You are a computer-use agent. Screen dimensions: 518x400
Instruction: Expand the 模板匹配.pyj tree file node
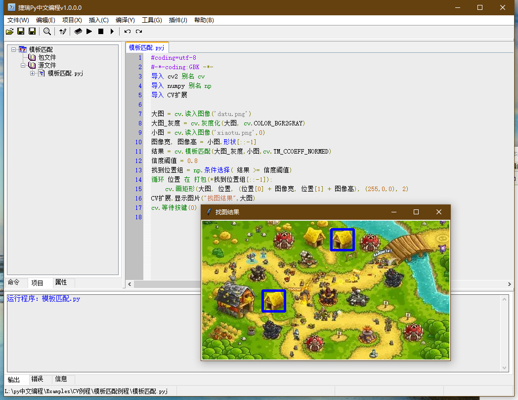tap(33, 73)
